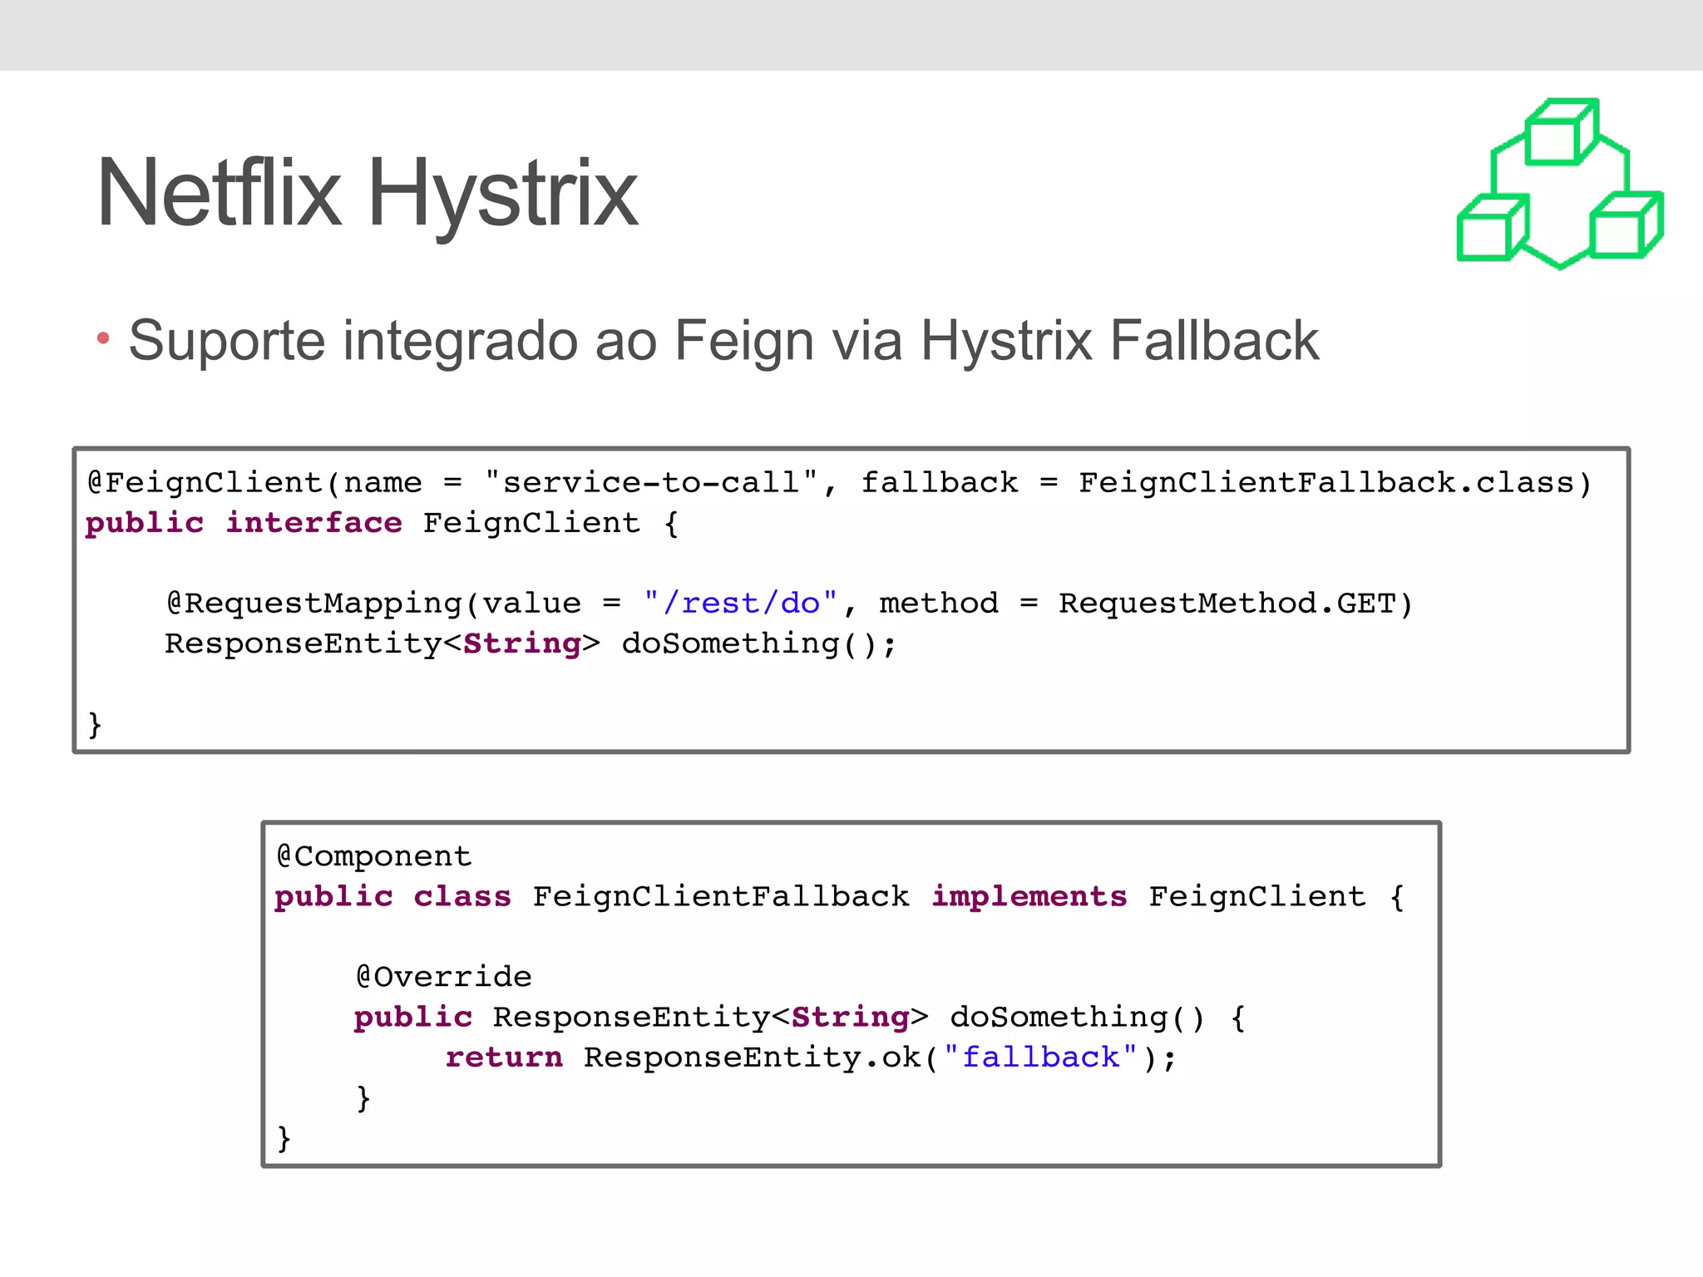Click the bullet "Suporte integrado ao Feign via Hystrix Fallback"
This screenshot has height=1277, width=1703.
(x=723, y=341)
